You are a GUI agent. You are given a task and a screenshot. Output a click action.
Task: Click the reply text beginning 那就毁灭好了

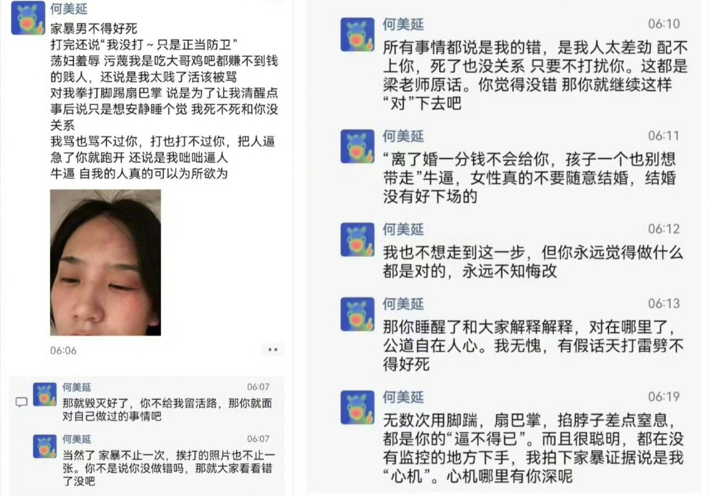click(167, 410)
